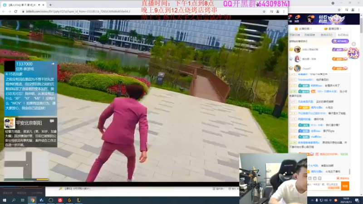Click the chat list scrollbar
The height and width of the screenshot is (204, 363).
(x=349, y=171)
